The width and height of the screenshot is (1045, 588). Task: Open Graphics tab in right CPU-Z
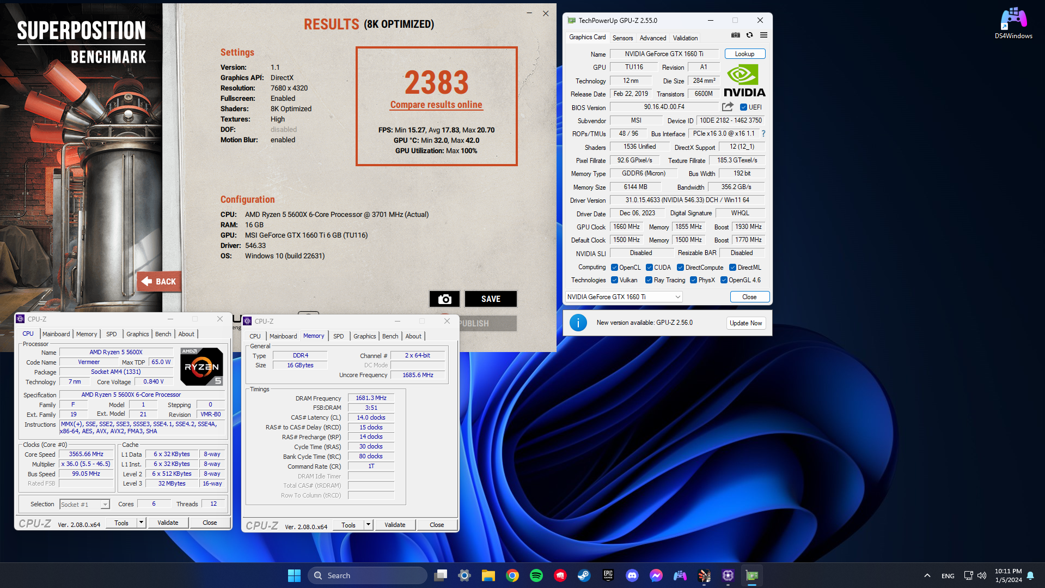click(x=364, y=336)
